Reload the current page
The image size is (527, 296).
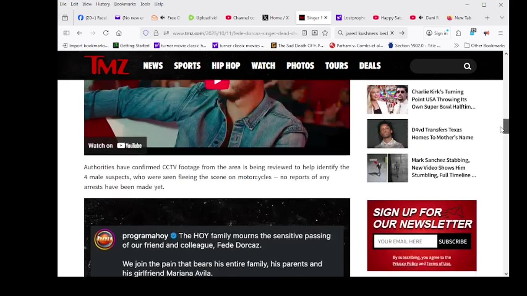coord(106,33)
